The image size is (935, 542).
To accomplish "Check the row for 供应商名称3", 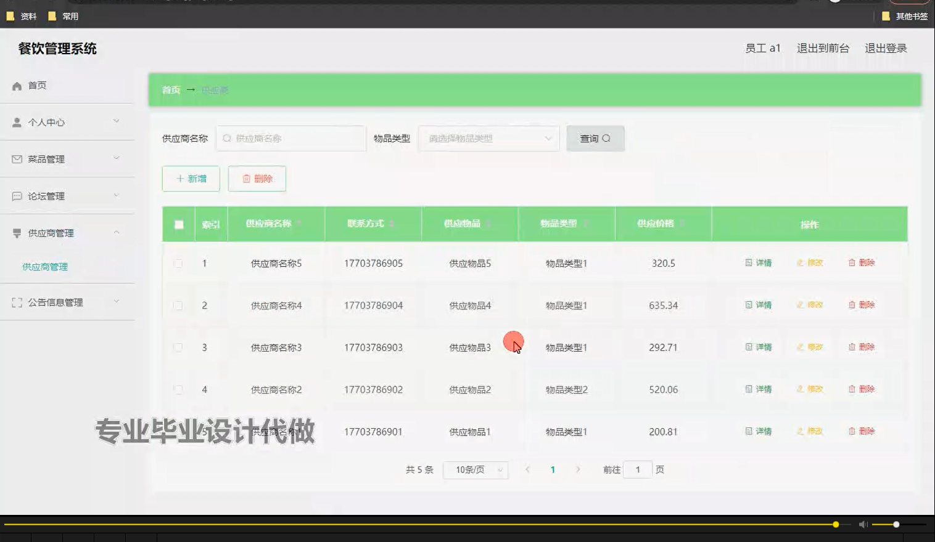I will pyautogui.click(x=178, y=347).
